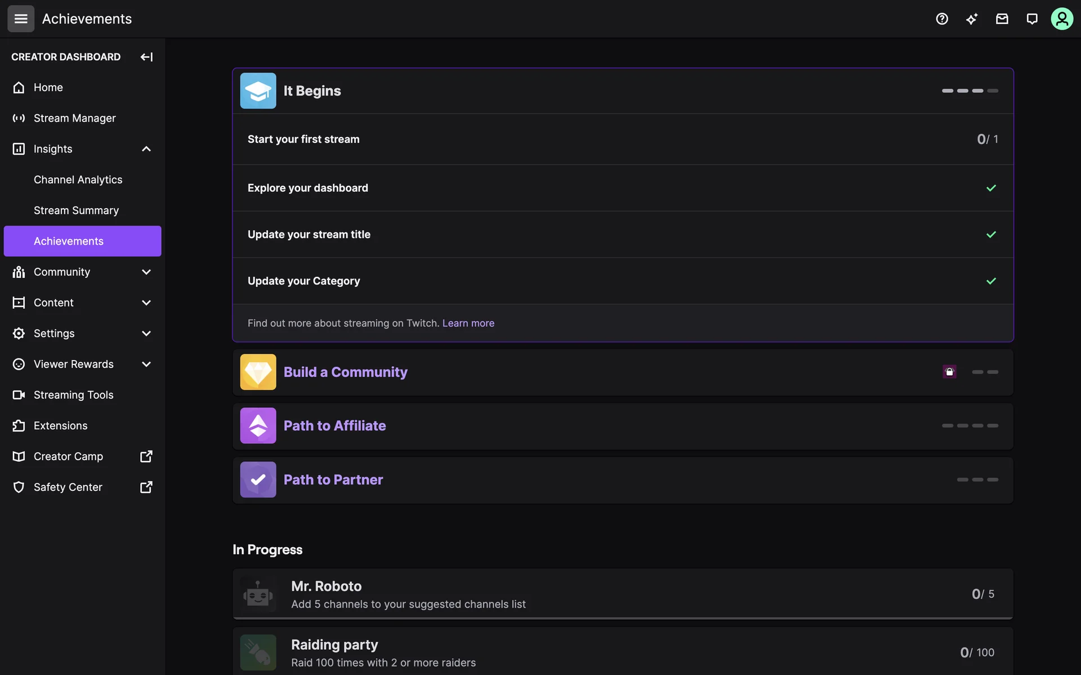1081x675 pixels.
Task: Click the sparkle icon in top bar
Action: point(972,19)
